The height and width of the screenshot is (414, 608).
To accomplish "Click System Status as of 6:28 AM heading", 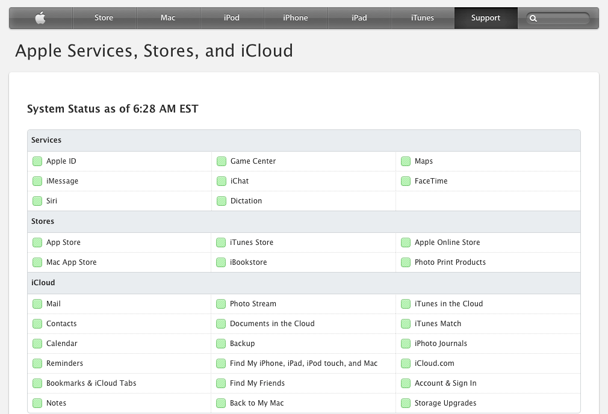I will 113,109.
